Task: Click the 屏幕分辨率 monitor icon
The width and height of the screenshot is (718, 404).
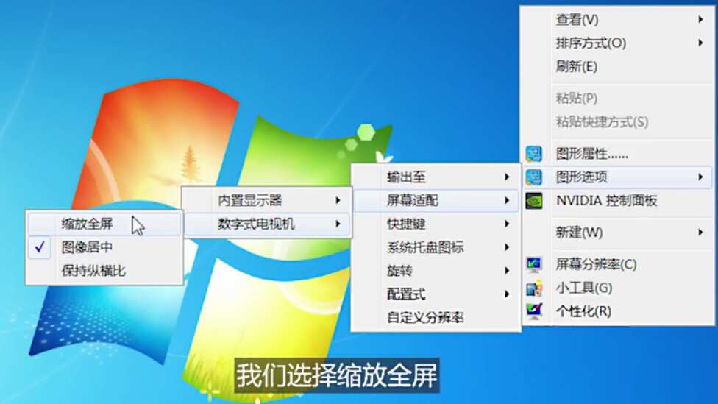Action: point(534,264)
